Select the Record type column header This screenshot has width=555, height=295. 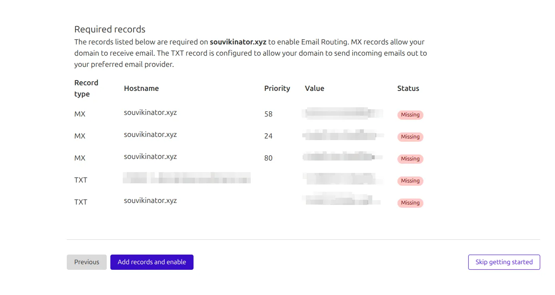(x=86, y=88)
